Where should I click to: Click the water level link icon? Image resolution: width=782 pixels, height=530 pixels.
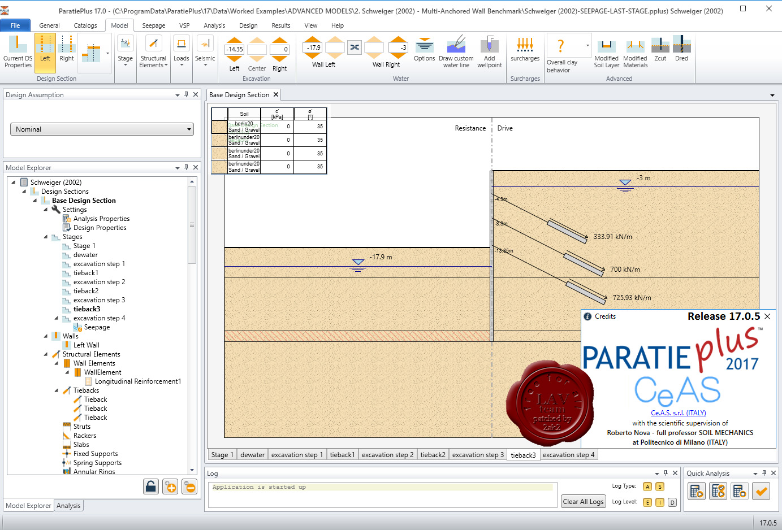coord(355,47)
